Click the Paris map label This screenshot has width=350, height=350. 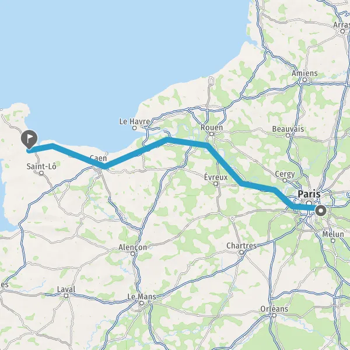pos(309,194)
